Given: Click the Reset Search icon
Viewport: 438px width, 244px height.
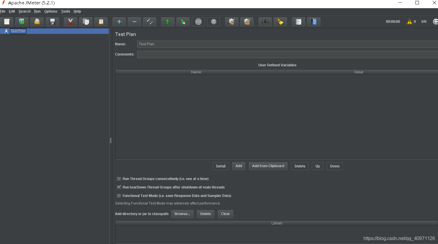Looking at the screenshot, I should click(281, 22).
